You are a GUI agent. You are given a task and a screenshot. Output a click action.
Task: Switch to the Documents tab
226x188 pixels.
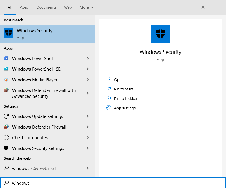46,7
